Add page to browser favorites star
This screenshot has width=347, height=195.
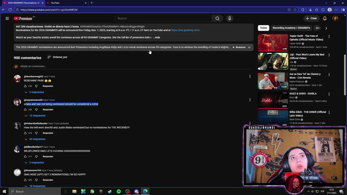click(x=295, y=10)
